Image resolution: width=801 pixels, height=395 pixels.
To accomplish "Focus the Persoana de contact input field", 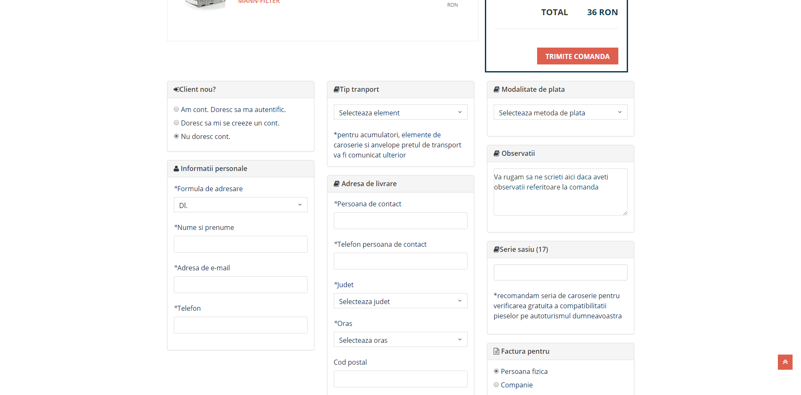I will point(400,221).
